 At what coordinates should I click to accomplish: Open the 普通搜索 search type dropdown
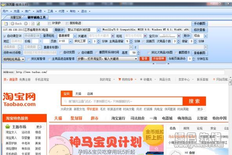(x=75, y=36)
